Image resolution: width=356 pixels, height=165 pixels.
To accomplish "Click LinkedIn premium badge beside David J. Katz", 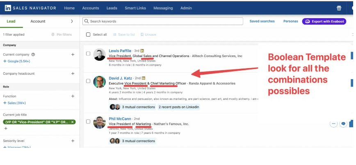I will [144, 78].
